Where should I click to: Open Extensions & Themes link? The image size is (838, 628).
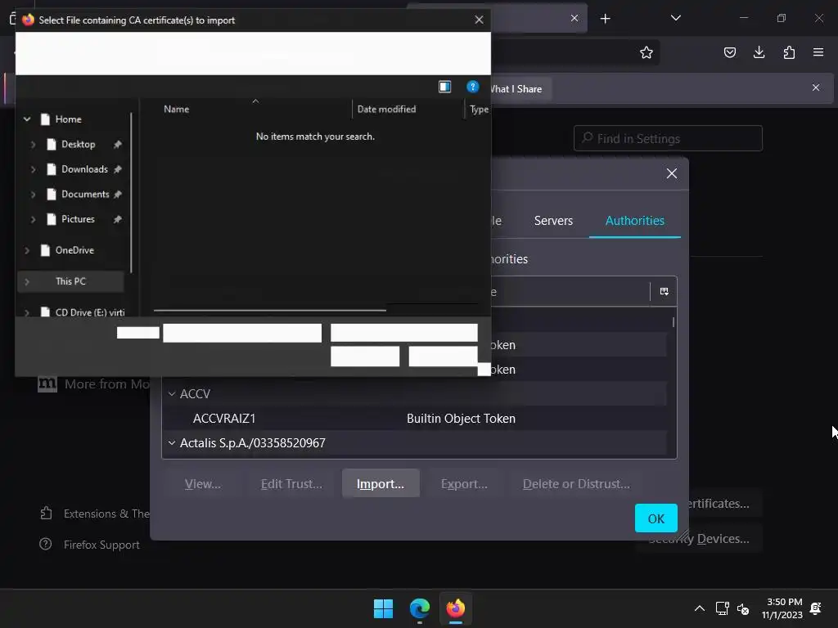coord(106,514)
